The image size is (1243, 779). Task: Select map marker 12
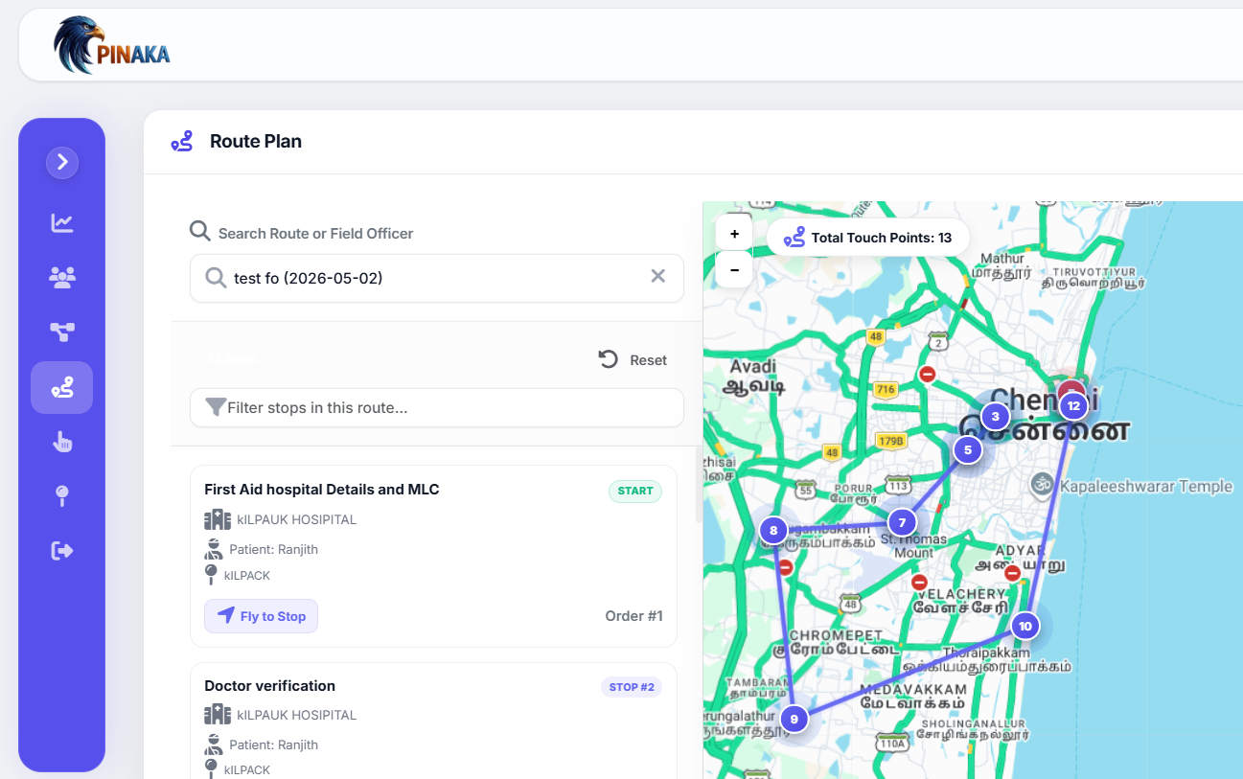coord(1073,406)
